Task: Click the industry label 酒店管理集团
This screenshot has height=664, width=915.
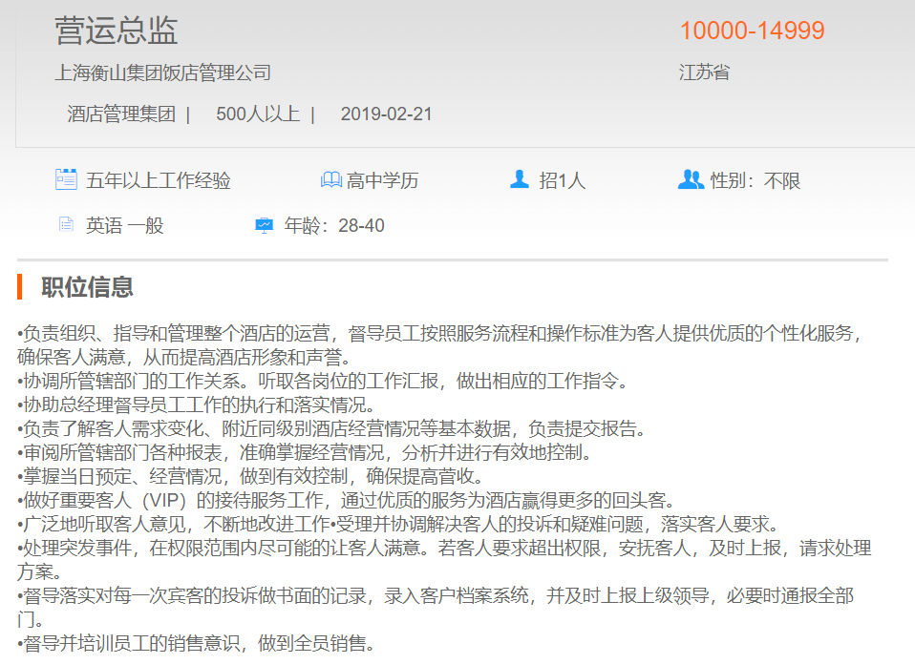Action: tap(121, 114)
